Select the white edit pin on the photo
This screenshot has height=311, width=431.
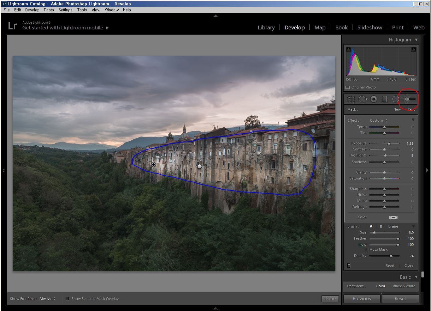pos(199,166)
